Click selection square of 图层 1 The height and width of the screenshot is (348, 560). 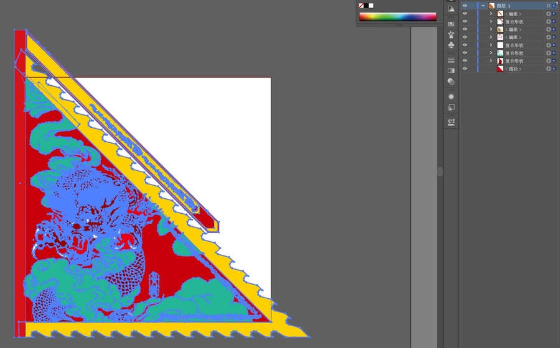(x=554, y=6)
